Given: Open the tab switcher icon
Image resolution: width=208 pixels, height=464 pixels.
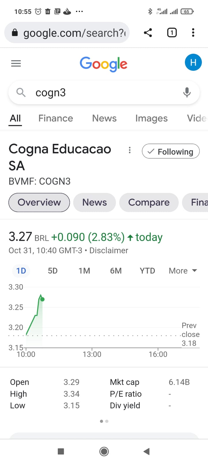Looking at the screenshot, I should (x=172, y=32).
